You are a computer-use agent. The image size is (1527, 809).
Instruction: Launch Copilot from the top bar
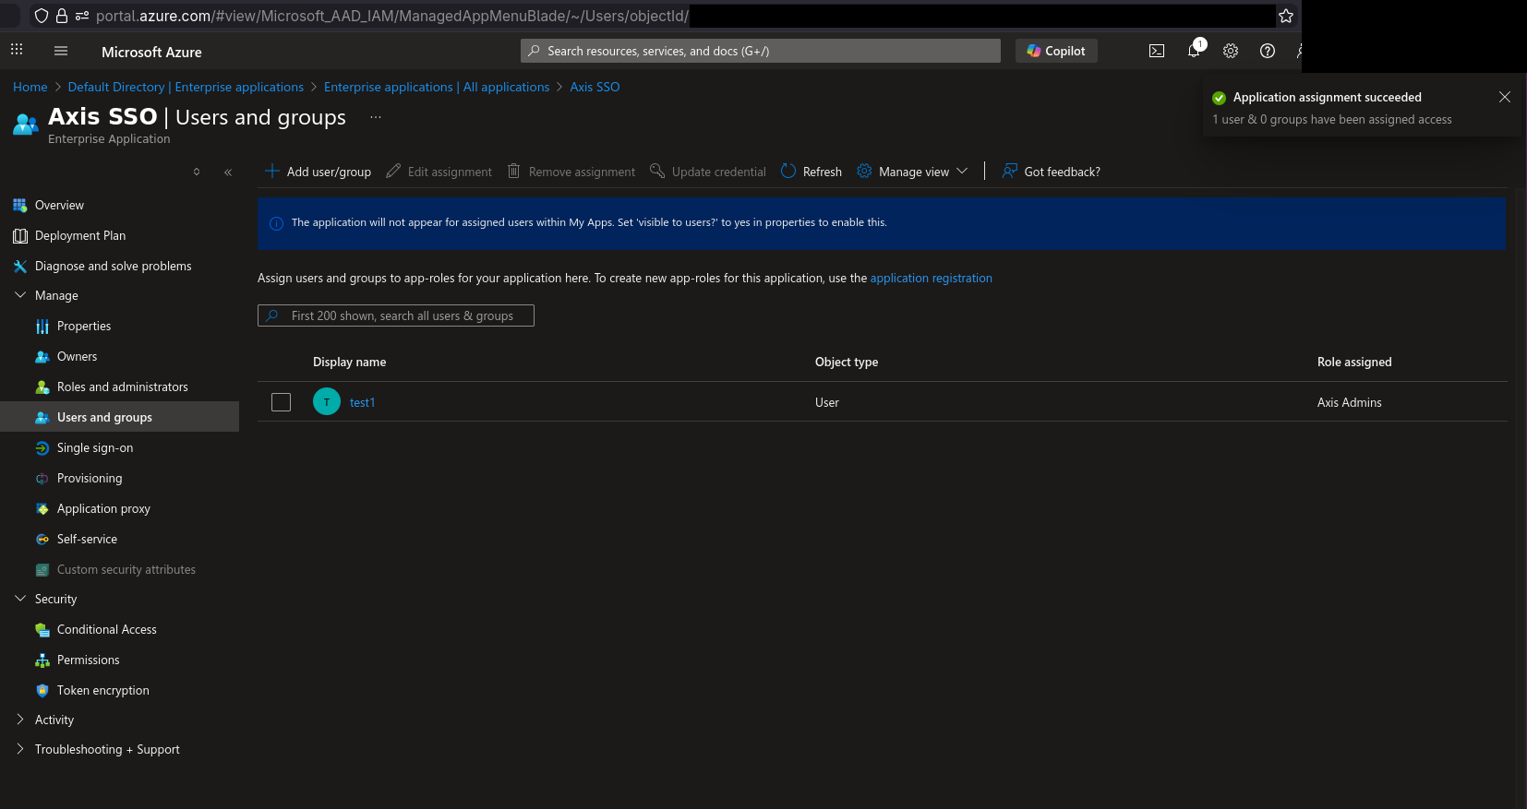click(x=1056, y=51)
